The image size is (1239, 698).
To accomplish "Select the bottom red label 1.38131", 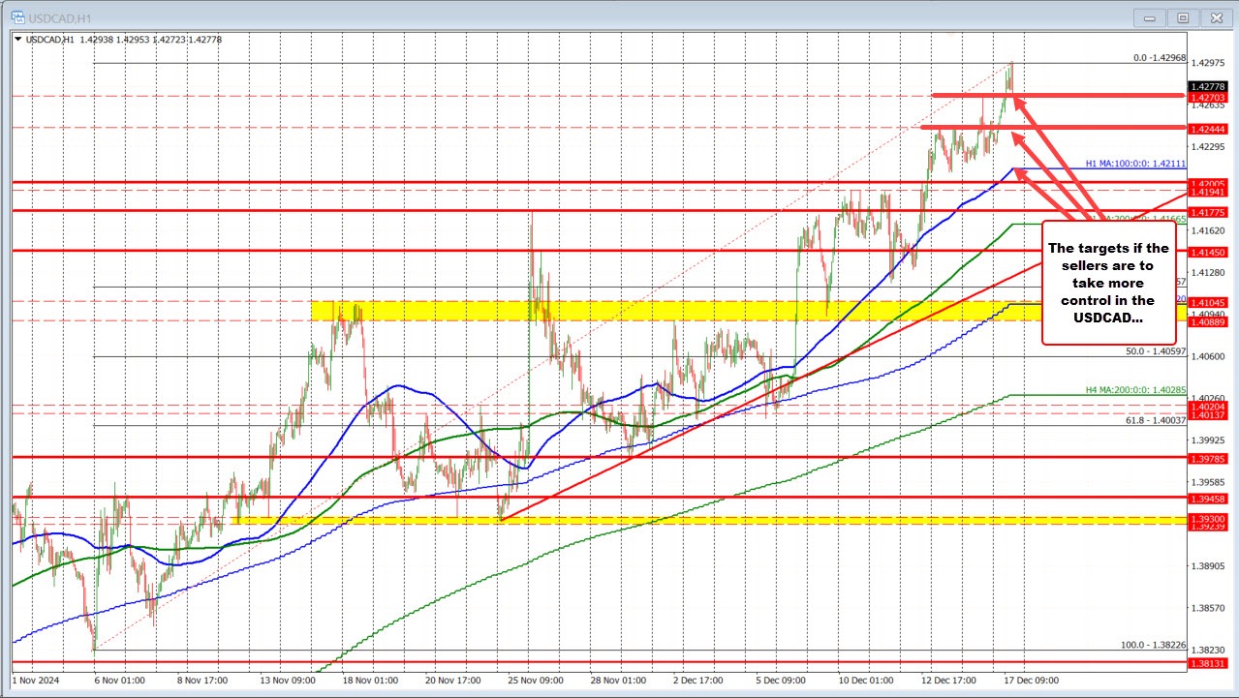I will pos(1210,663).
